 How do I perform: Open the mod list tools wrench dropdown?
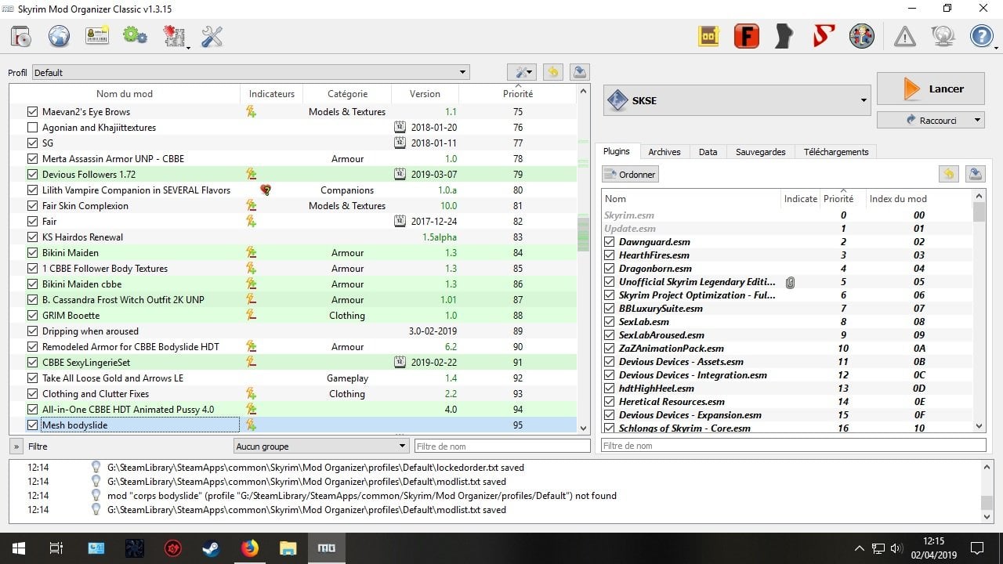coord(521,72)
